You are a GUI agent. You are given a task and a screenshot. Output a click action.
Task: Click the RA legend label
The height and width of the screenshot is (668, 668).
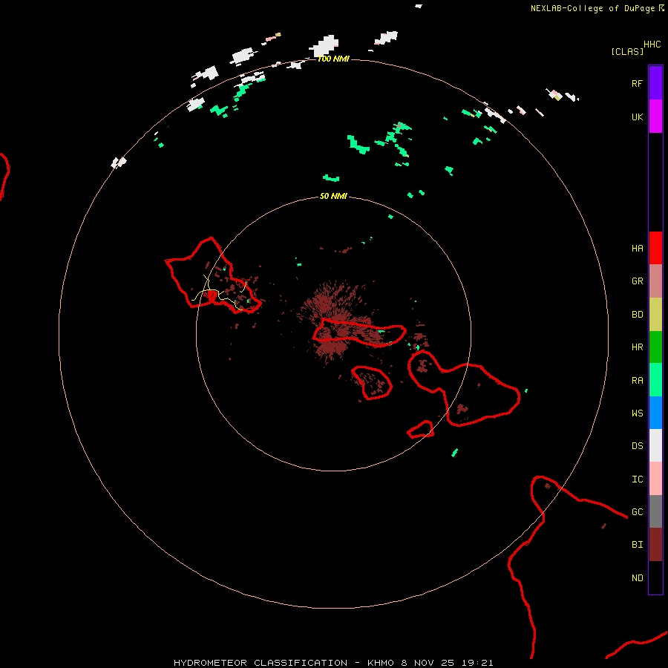point(637,381)
